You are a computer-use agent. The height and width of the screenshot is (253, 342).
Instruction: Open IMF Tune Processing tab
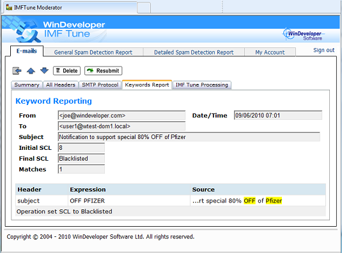pyautogui.click(x=202, y=85)
